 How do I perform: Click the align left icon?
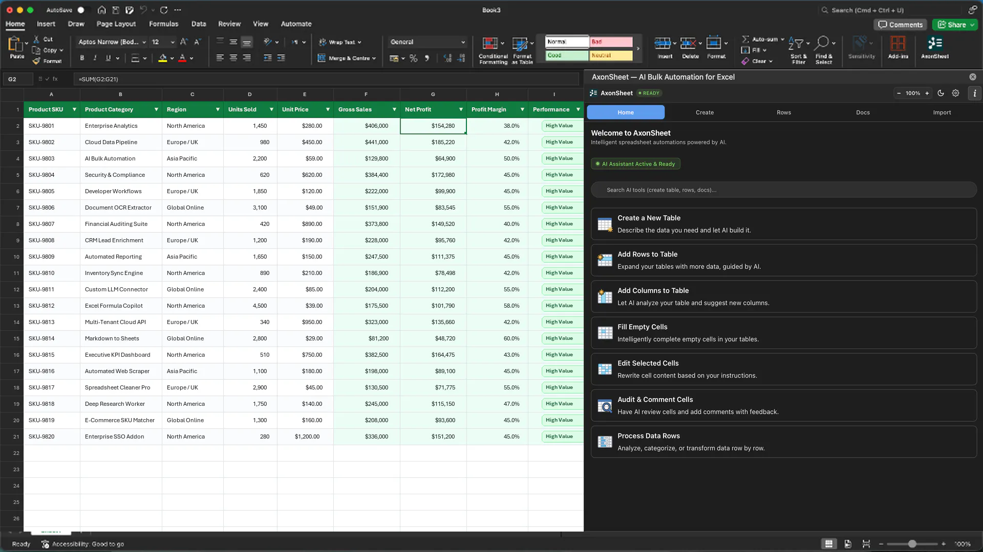tap(220, 58)
